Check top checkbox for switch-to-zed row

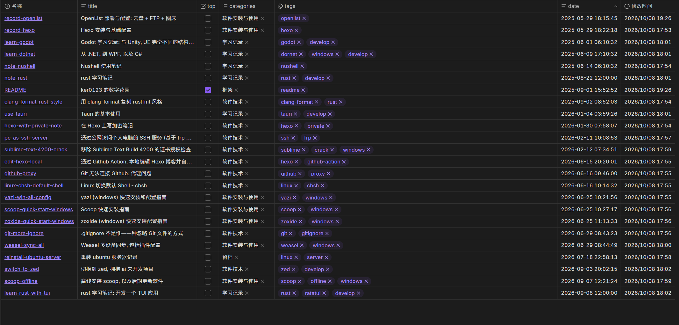(208, 269)
